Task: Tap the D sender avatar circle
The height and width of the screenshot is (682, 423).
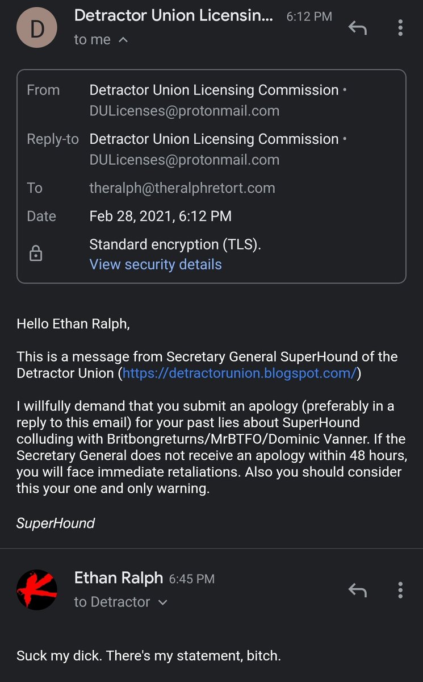Action: [x=37, y=28]
